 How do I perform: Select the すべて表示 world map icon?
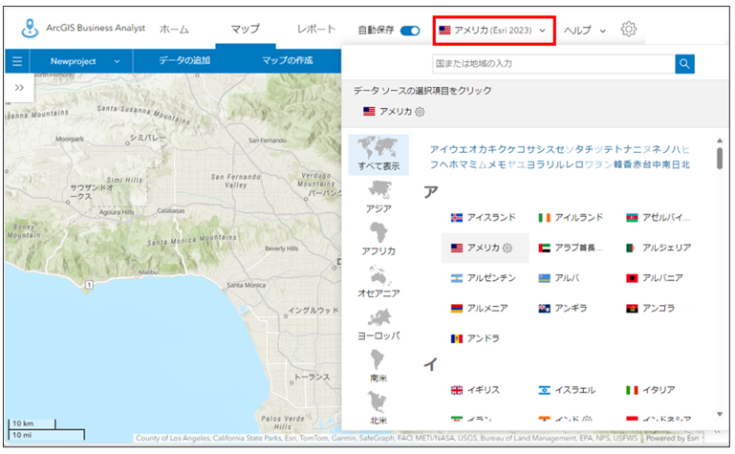pyautogui.click(x=378, y=155)
